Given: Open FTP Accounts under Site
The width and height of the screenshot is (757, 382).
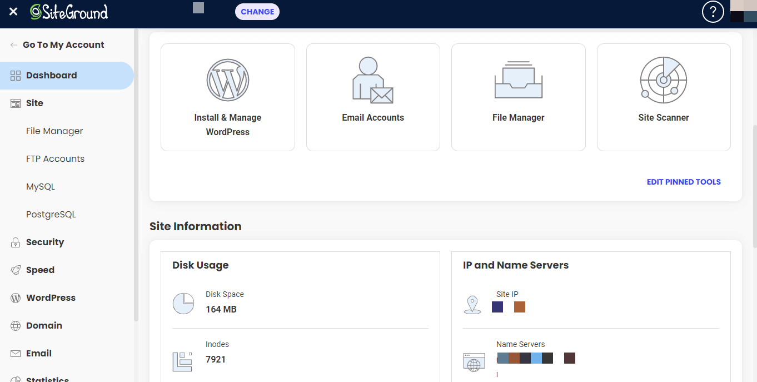Looking at the screenshot, I should point(55,159).
